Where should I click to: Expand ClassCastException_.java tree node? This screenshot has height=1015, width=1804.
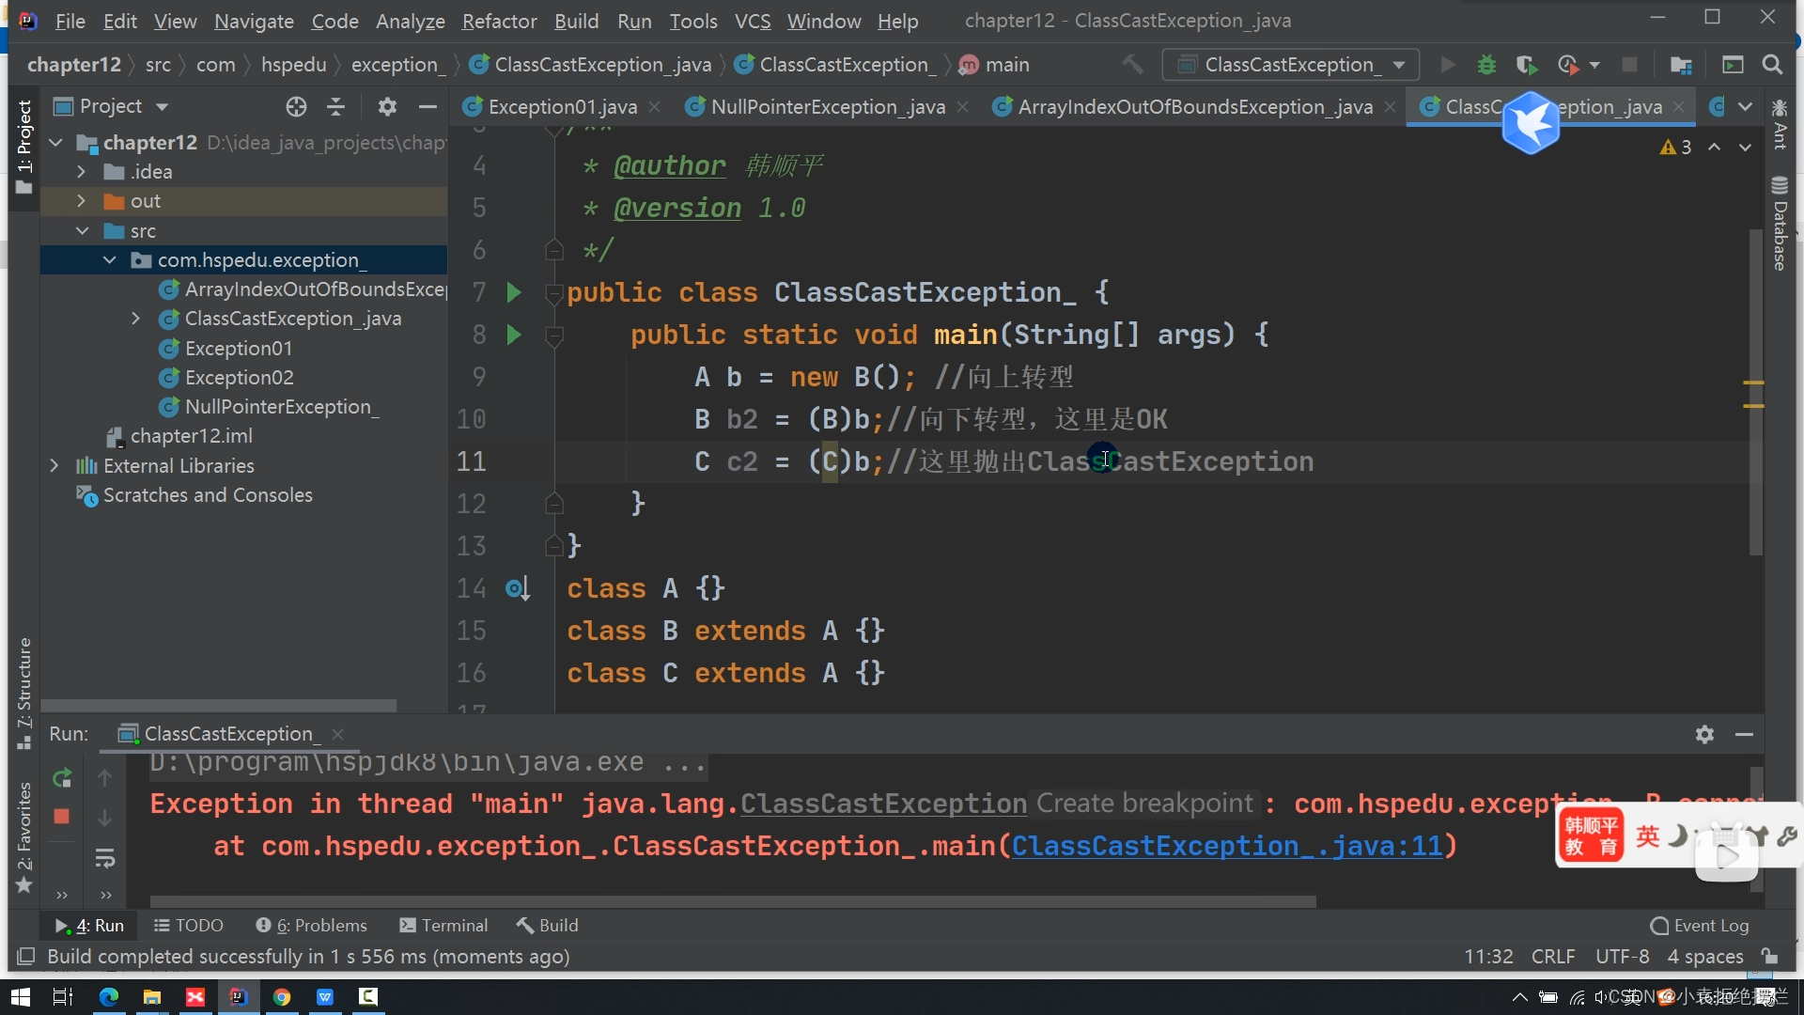[136, 319]
